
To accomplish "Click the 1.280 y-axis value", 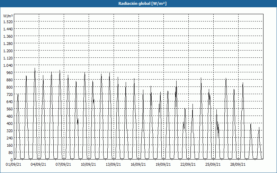I will point(8,44).
